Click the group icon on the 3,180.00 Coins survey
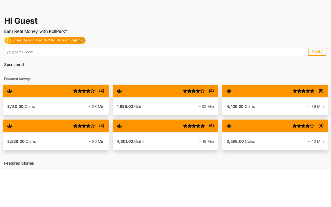Viewport: 331px width, 207px height. [10, 91]
